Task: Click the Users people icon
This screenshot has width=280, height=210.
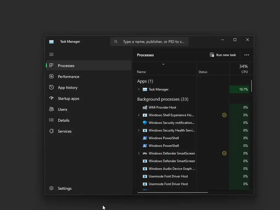Action: [51, 109]
